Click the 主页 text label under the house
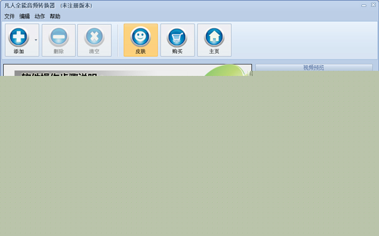 coord(214,51)
